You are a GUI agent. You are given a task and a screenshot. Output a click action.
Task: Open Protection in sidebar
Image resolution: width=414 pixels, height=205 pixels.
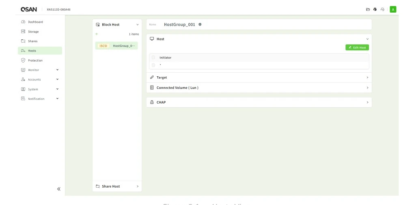coord(40,60)
